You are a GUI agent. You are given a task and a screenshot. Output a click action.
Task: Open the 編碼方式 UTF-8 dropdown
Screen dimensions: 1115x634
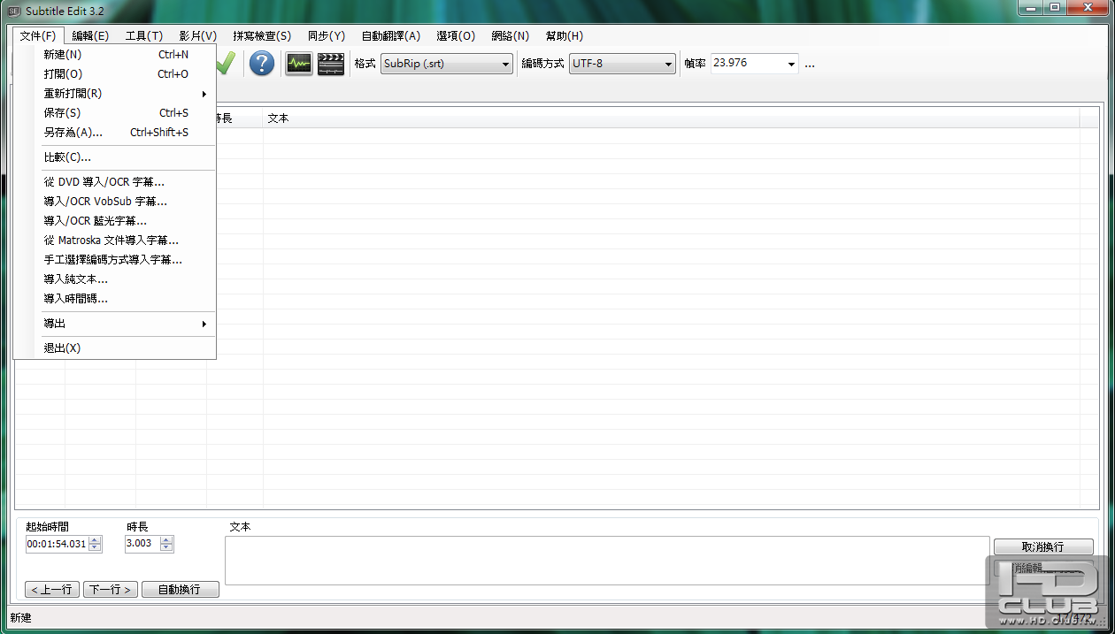point(623,64)
